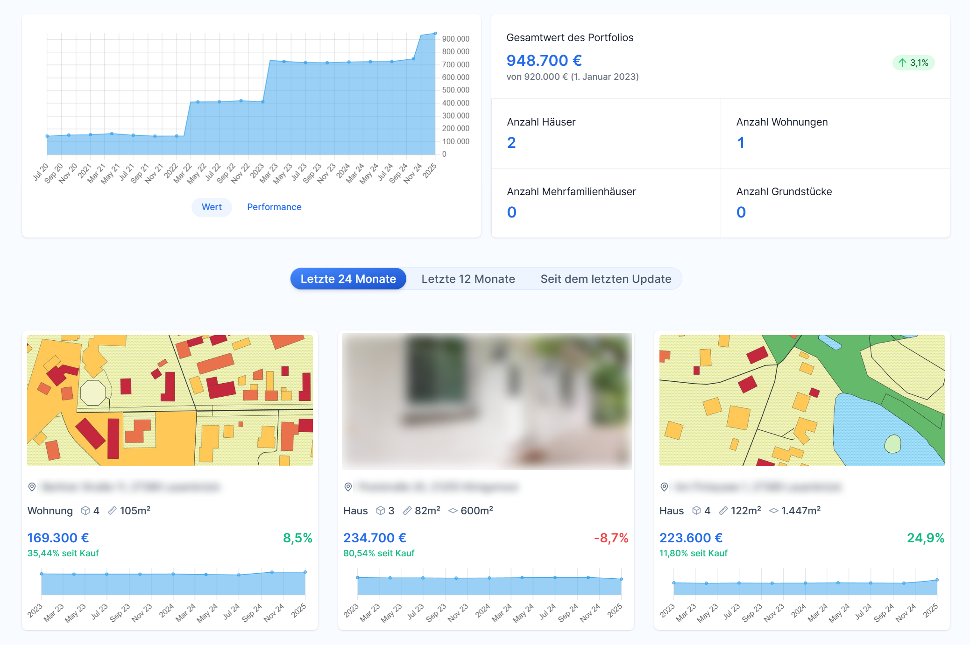This screenshot has width=970, height=645.
Task: Click ruler area icon next to 105m²
Action: click(112, 511)
